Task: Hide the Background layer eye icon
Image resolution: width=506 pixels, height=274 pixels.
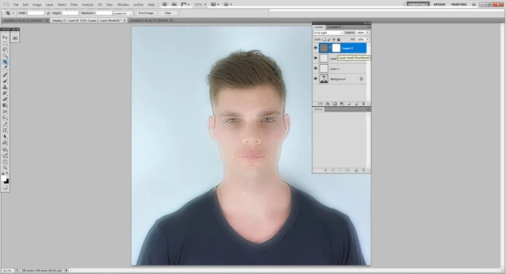Action: coord(316,78)
